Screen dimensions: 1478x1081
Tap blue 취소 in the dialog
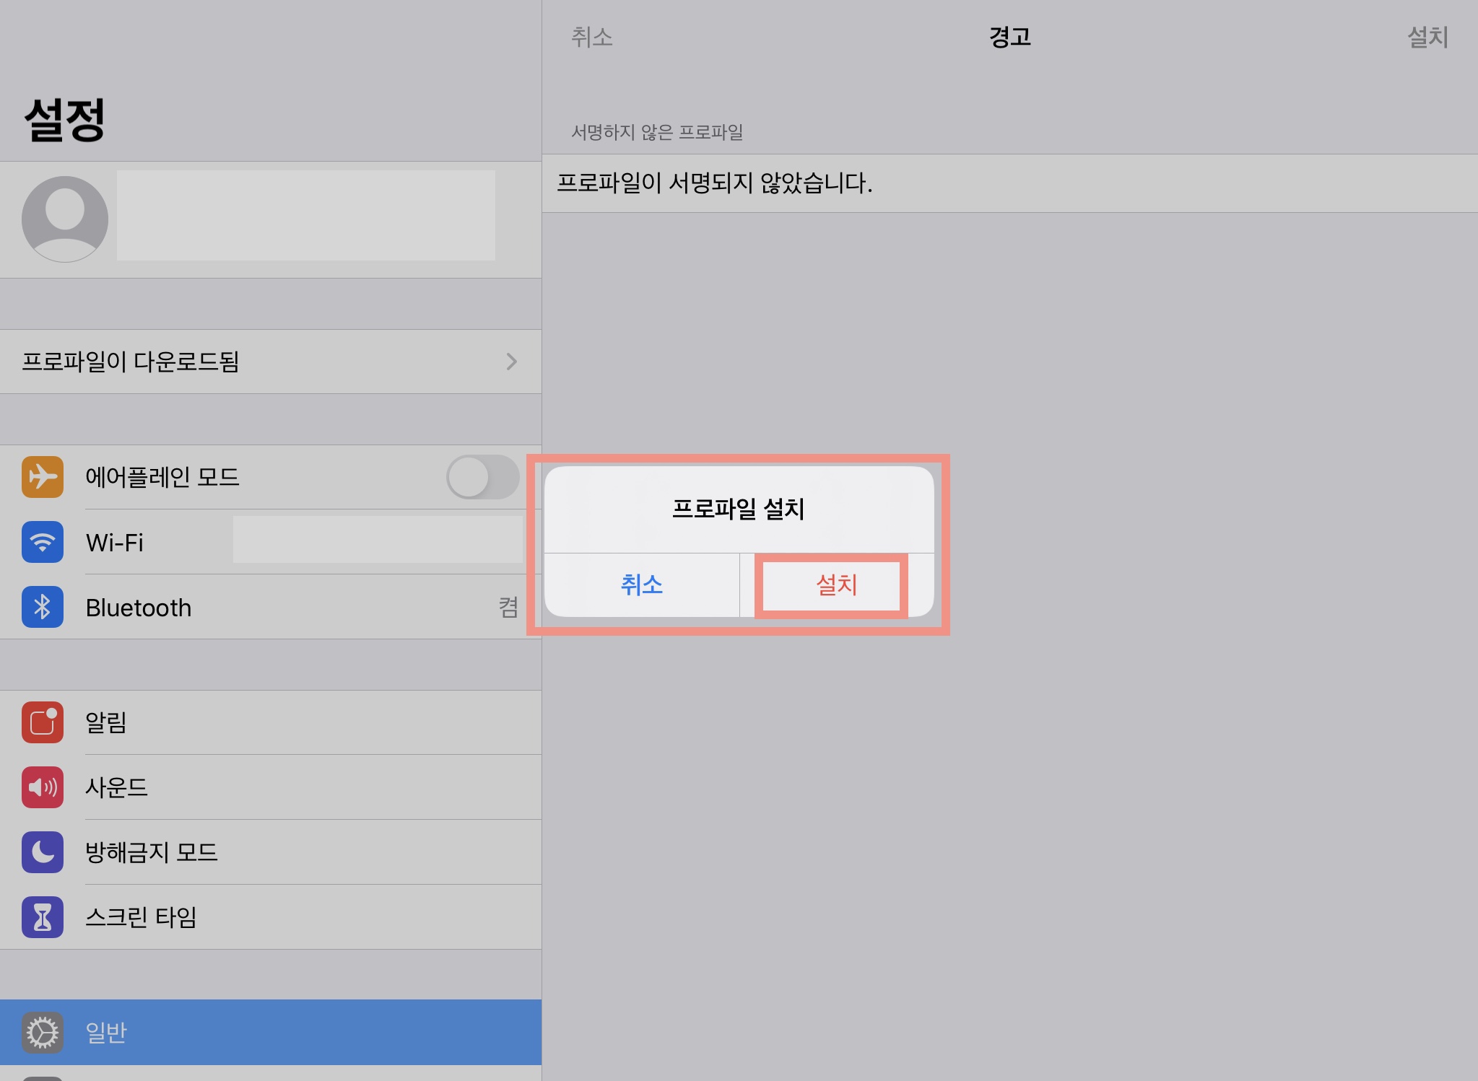click(x=641, y=585)
